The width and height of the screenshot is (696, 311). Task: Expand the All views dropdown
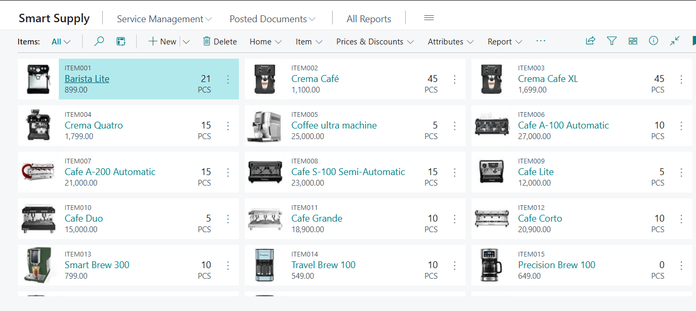[61, 42]
